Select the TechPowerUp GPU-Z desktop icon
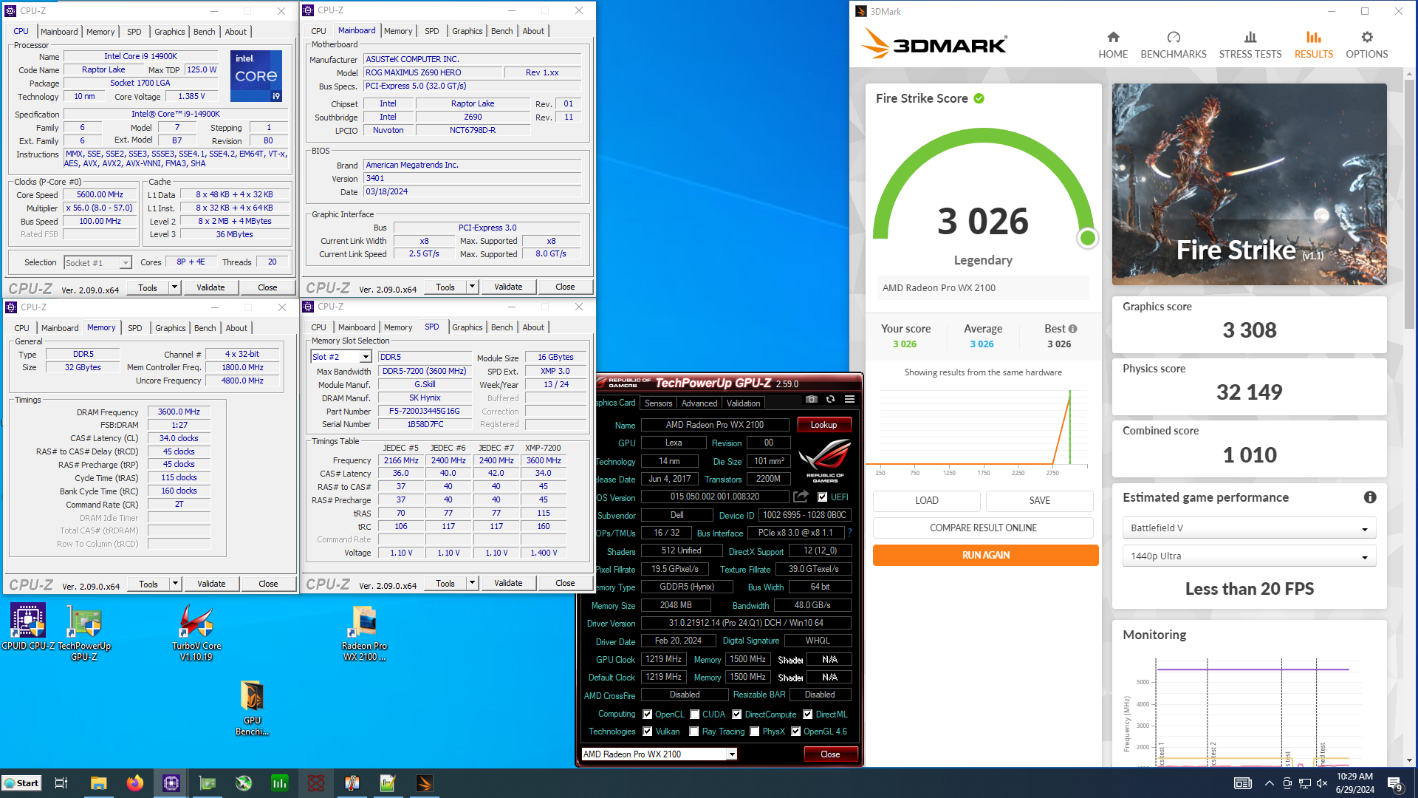The width and height of the screenshot is (1418, 798). [x=84, y=632]
